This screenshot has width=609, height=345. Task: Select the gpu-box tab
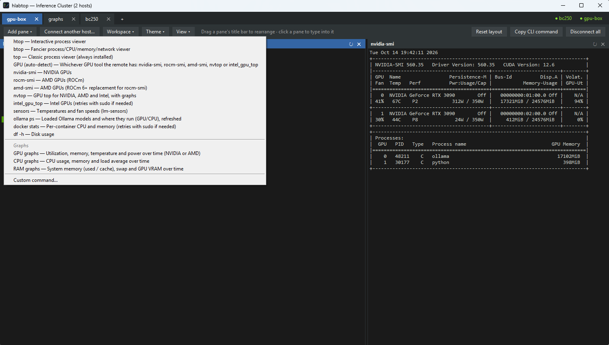(17, 19)
